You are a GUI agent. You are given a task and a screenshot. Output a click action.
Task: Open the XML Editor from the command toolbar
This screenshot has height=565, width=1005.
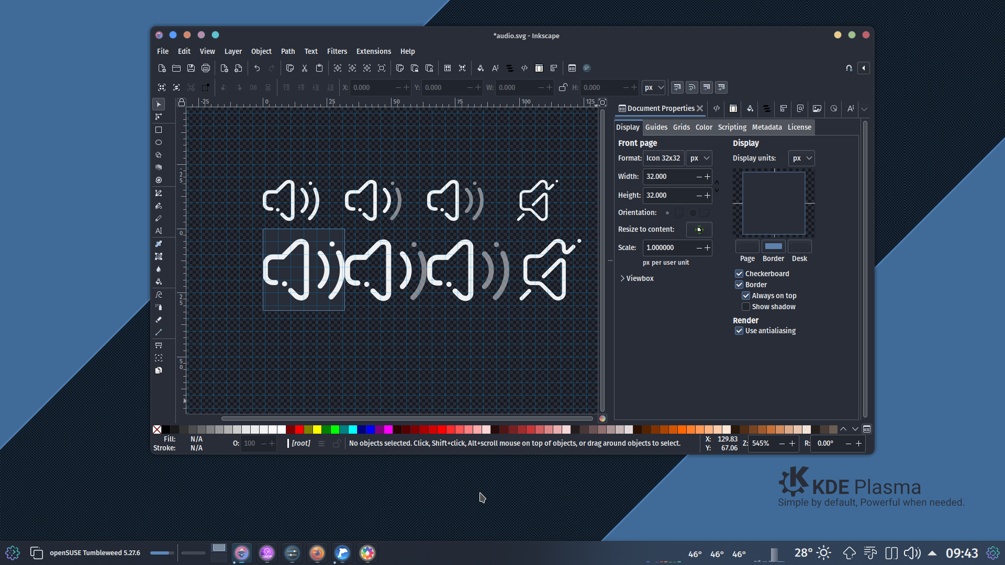coord(524,68)
